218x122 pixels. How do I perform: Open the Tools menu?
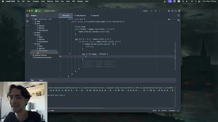click(68, 1)
